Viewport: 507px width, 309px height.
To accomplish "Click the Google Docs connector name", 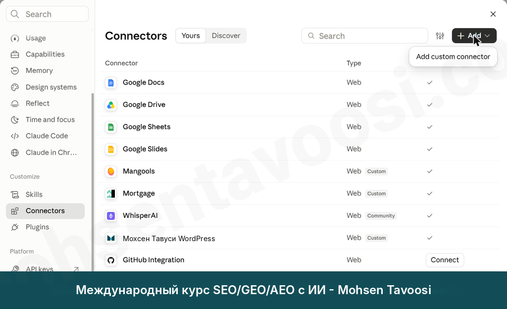I will pos(144,82).
